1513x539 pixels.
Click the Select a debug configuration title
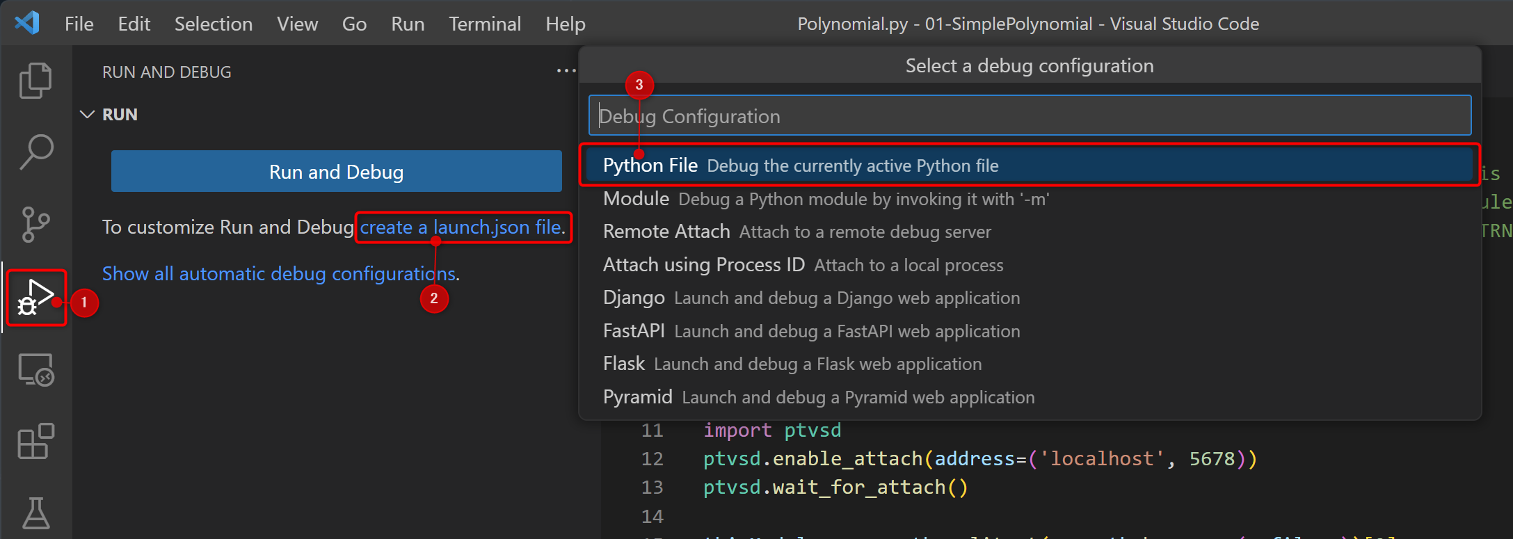coord(1030,65)
